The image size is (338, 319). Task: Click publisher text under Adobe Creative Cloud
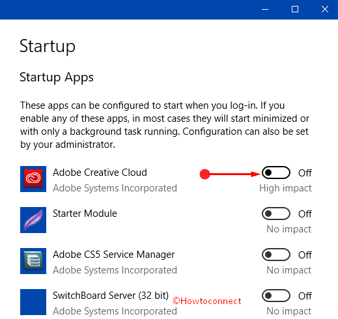click(x=115, y=188)
